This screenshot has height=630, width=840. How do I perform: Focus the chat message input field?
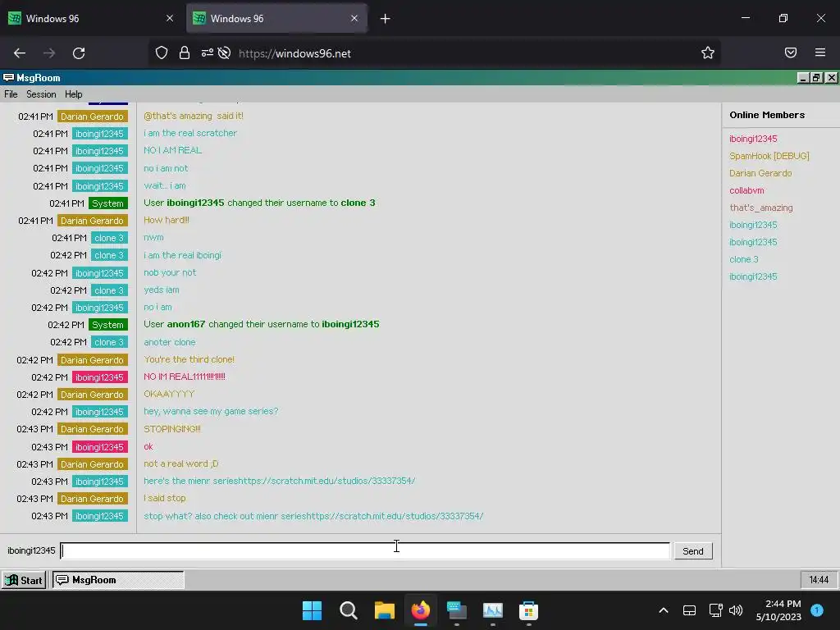click(365, 550)
